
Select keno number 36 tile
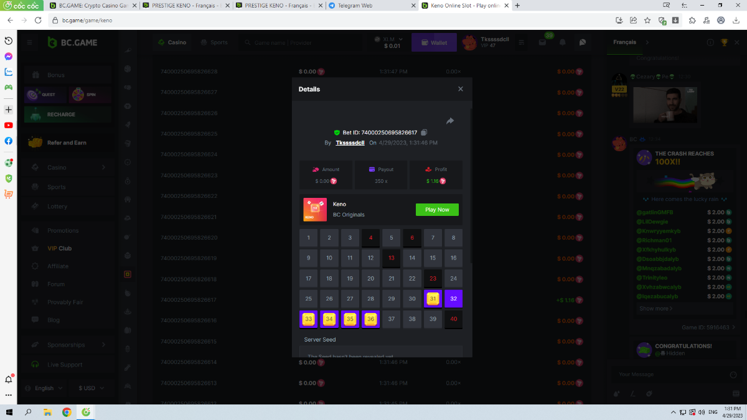pyautogui.click(x=370, y=319)
